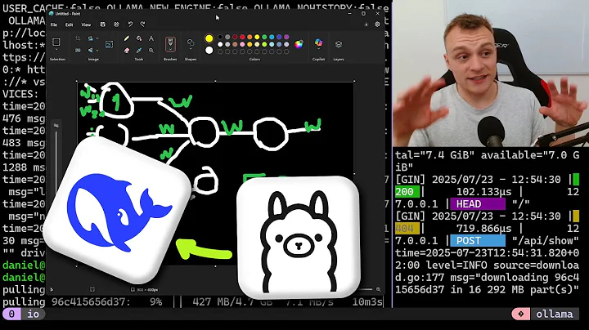Open the View menu

[x=86, y=25]
